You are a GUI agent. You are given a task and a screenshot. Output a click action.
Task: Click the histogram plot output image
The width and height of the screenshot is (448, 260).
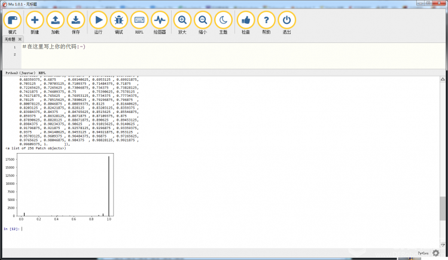59,187
